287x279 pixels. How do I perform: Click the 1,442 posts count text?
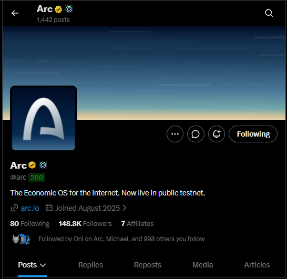pos(53,20)
